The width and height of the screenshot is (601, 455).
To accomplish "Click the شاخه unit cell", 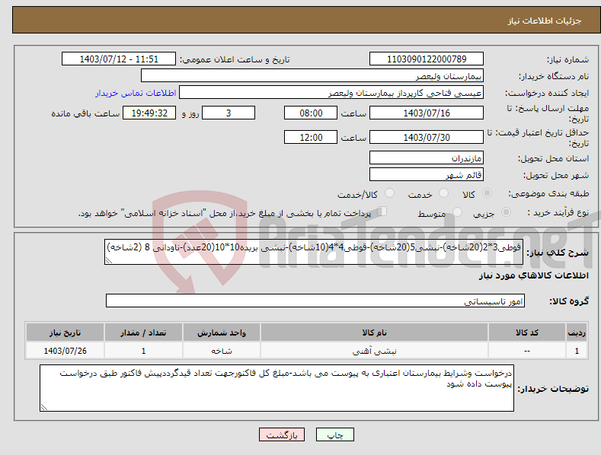I will point(222,351).
